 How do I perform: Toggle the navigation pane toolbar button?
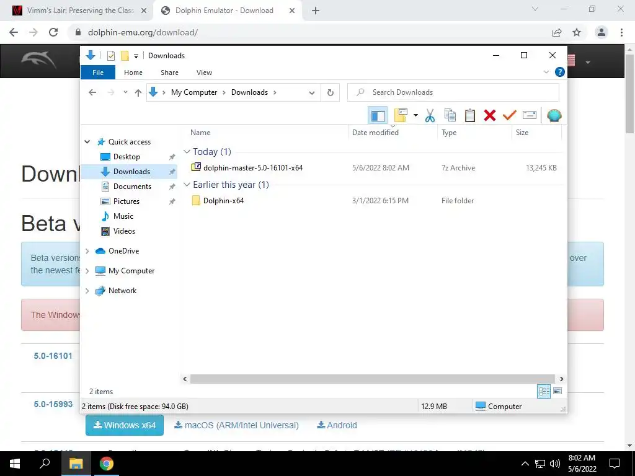[378, 116]
